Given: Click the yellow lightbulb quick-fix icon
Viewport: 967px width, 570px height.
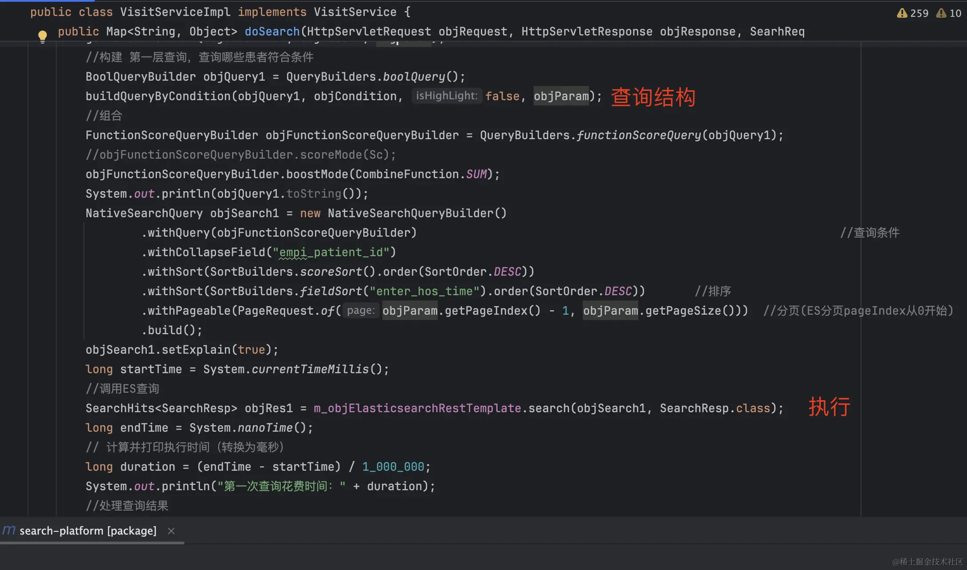Looking at the screenshot, I should click(x=43, y=35).
